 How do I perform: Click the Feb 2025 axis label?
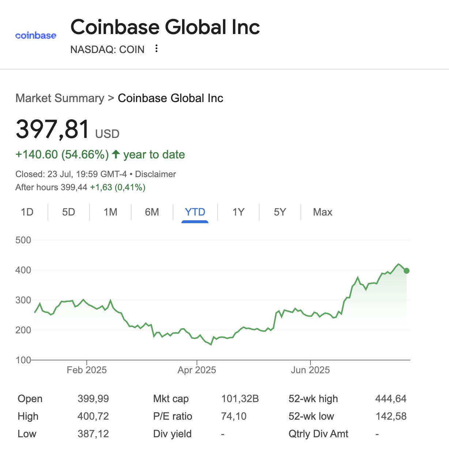point(87,370)
